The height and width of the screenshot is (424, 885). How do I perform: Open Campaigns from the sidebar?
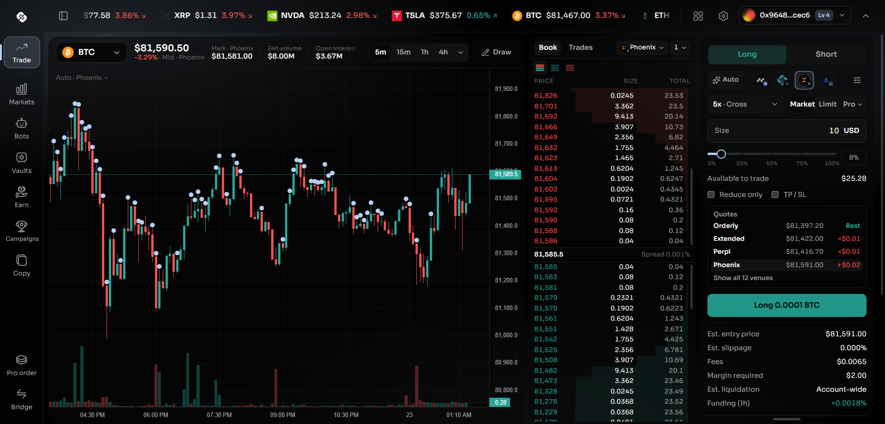point(22,232)
